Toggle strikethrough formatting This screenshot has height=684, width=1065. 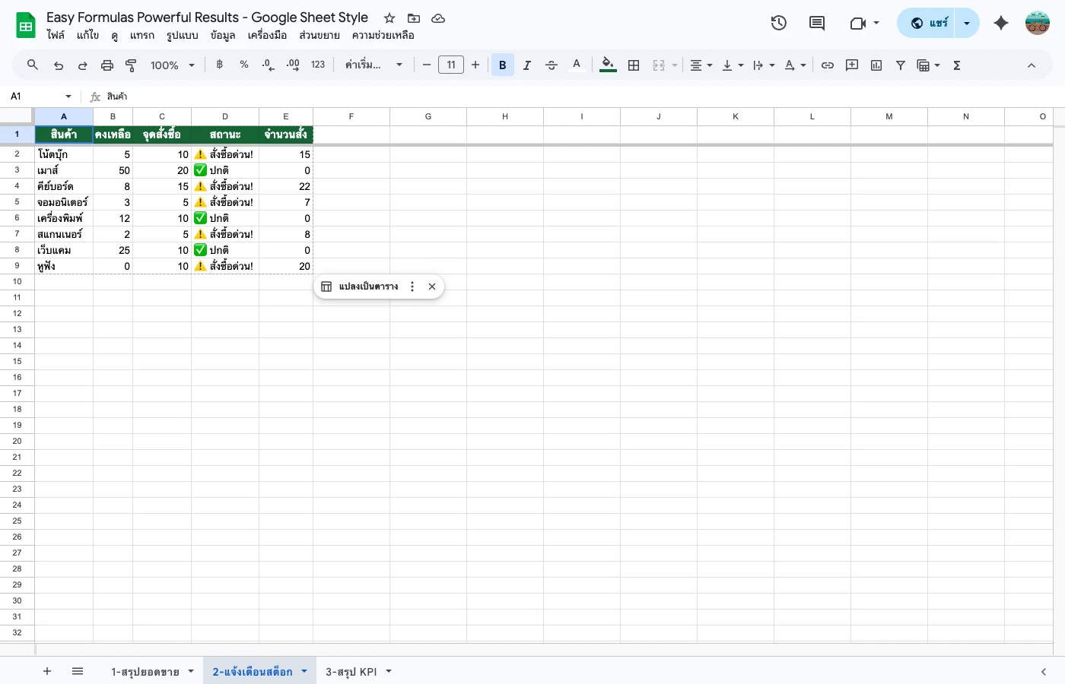(551, 65)
